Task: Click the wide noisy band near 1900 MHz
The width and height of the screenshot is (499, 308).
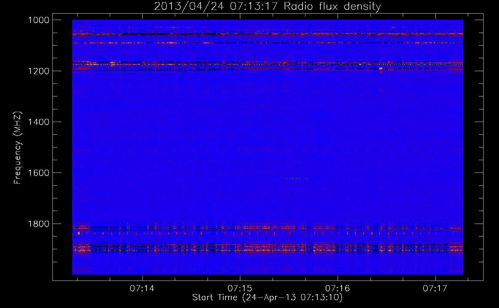Action: (267, 248)
